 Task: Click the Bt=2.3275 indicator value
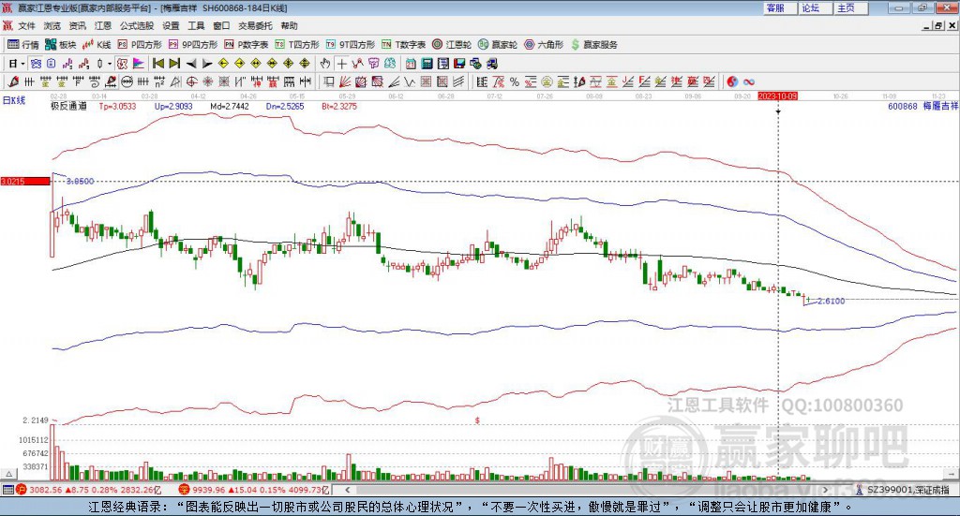coord(339,107)
